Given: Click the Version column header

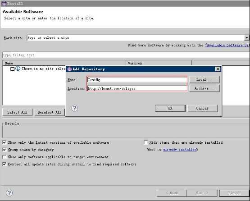Looking at the screenshot, I should pos(159,63).
